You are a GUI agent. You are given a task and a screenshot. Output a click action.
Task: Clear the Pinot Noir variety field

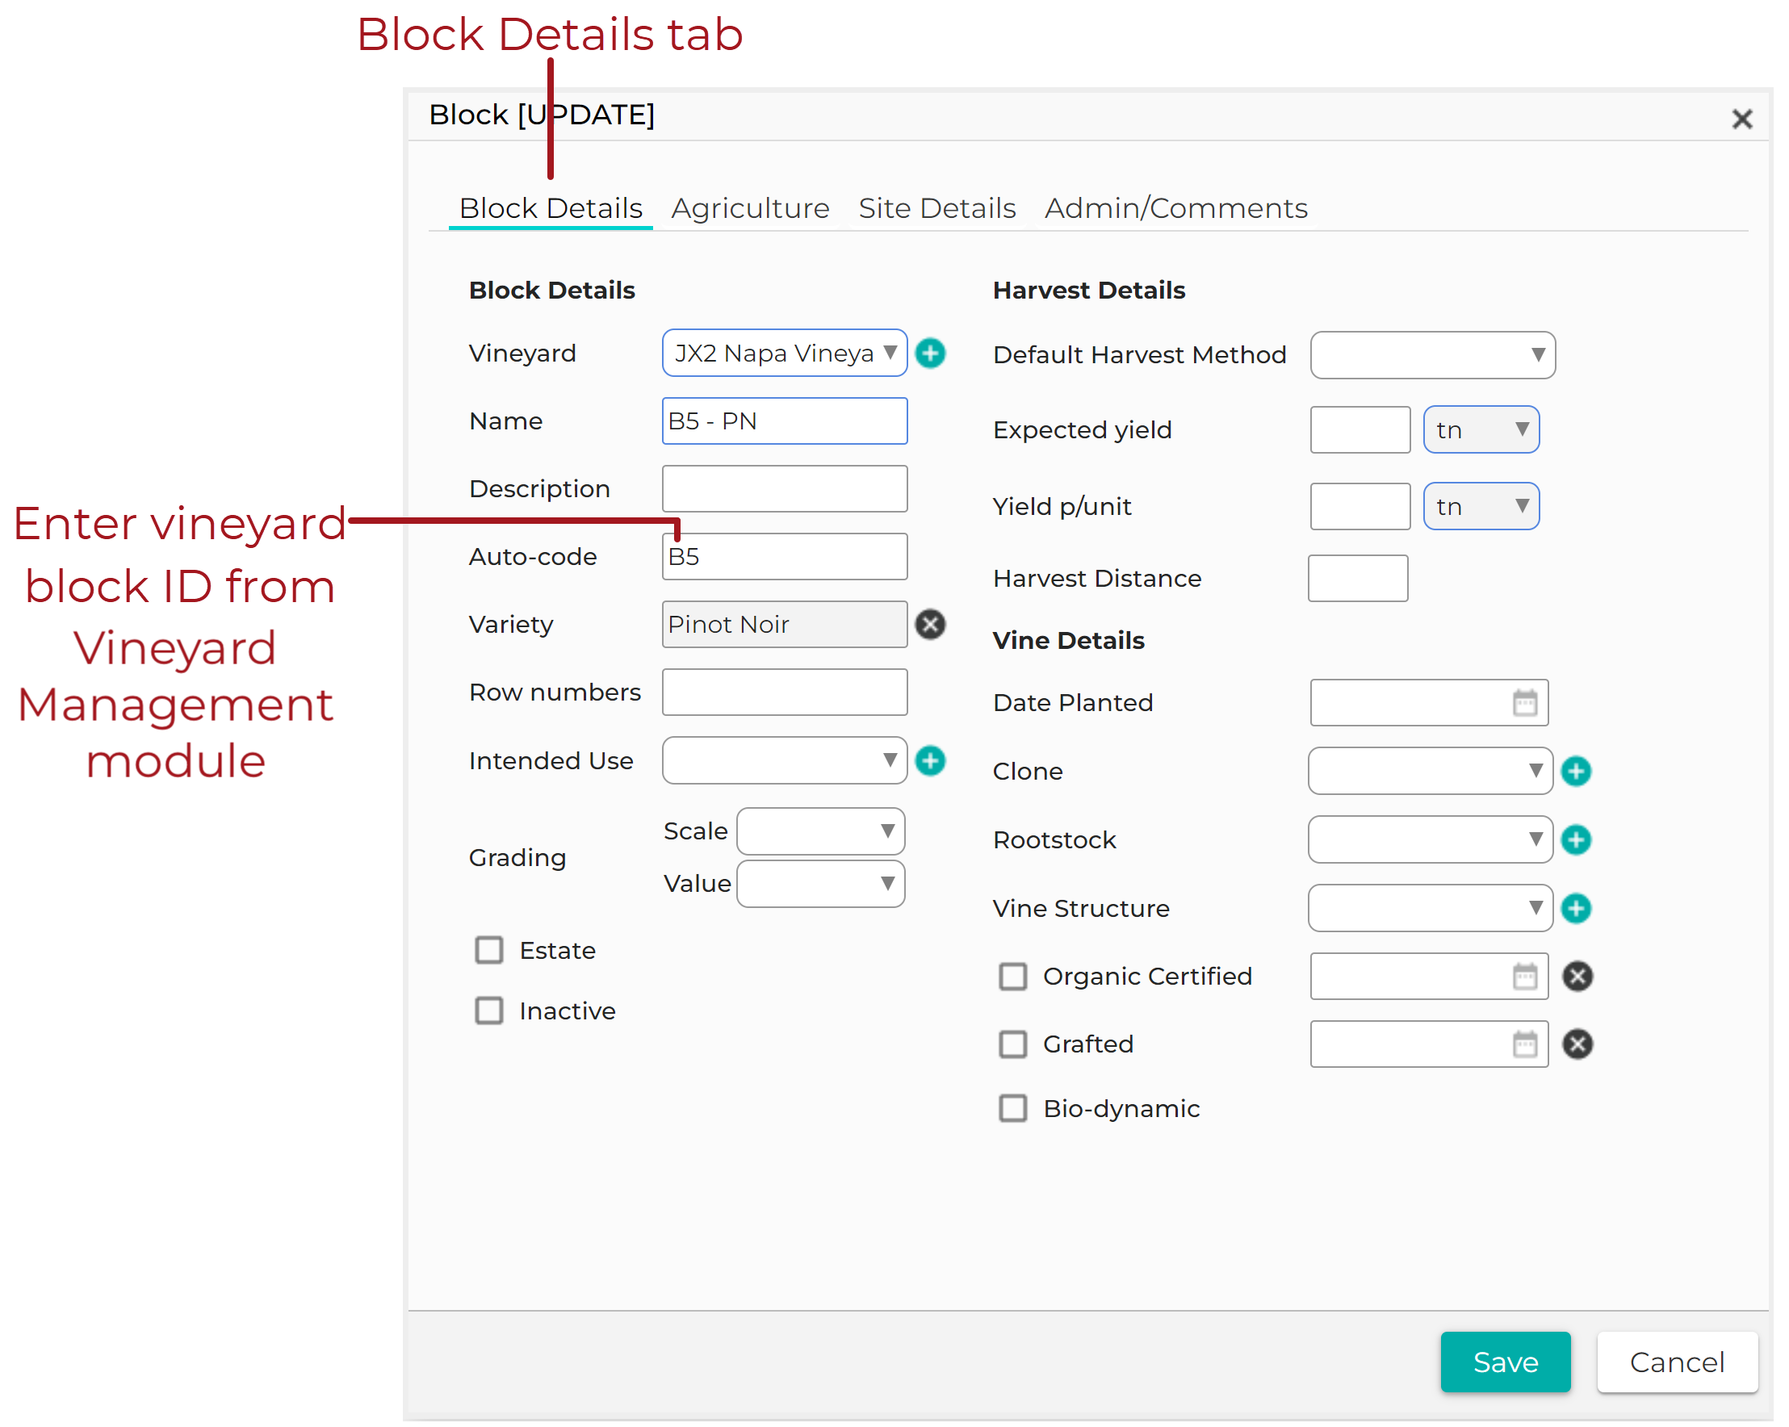[930, 625]
